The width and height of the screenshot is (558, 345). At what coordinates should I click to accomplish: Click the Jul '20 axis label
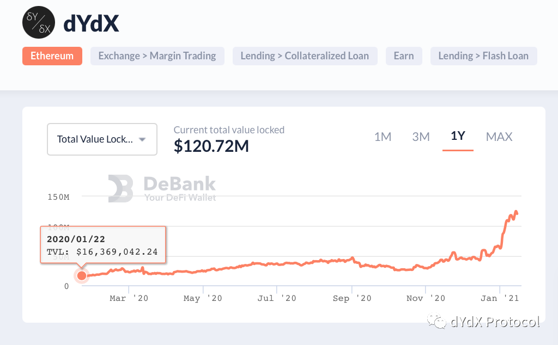coord(277,298)
